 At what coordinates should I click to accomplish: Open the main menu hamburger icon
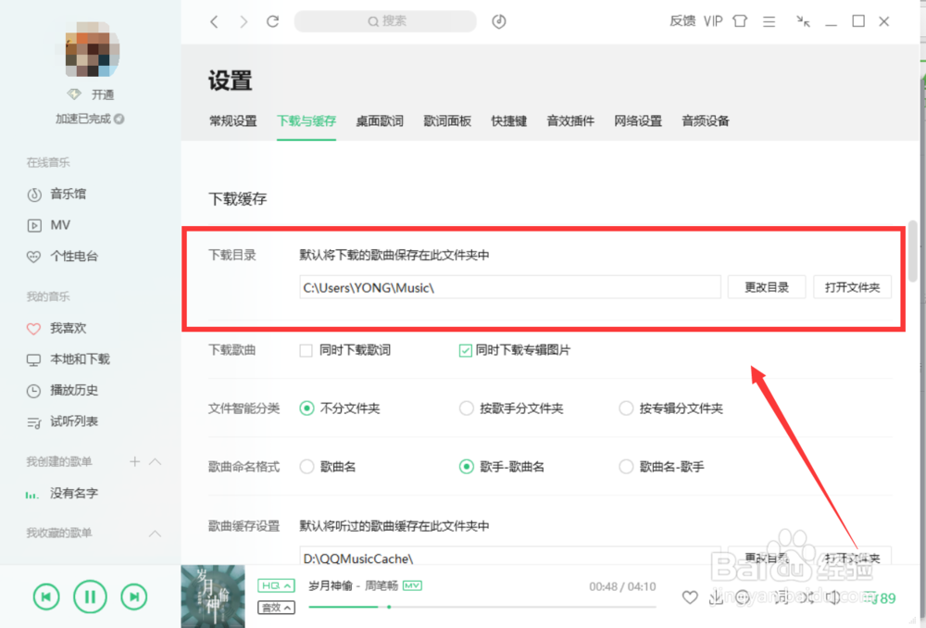pyautogui.click(x=769, y=22)
